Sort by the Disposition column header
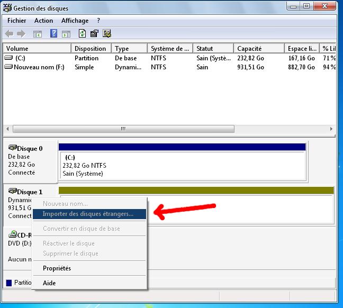Image resolution: width=343 pixels, height=308 pixels. point(92,48)
